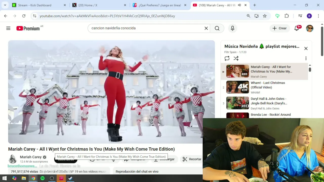Viewport: 324px width, 182px height.
Task: Open the Chrome extensions puzzle menu
Action: [x=287, y=16]
